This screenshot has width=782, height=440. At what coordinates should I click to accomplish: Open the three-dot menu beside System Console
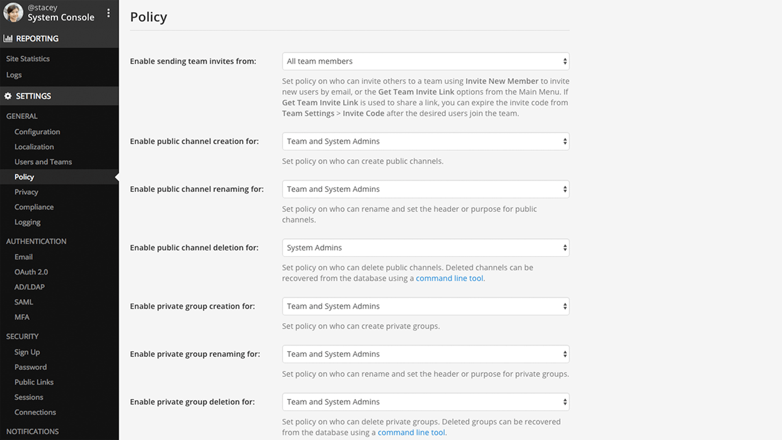[108, 13]
